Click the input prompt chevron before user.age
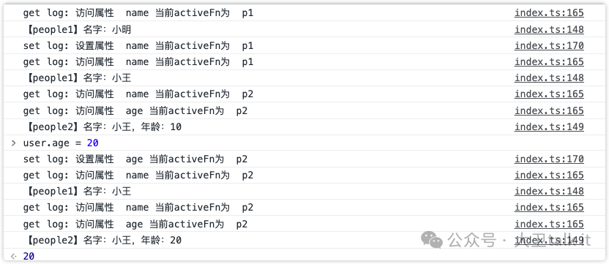Image resolution: width=609 pixels, height=264 pixels. [x=14, y=143]
